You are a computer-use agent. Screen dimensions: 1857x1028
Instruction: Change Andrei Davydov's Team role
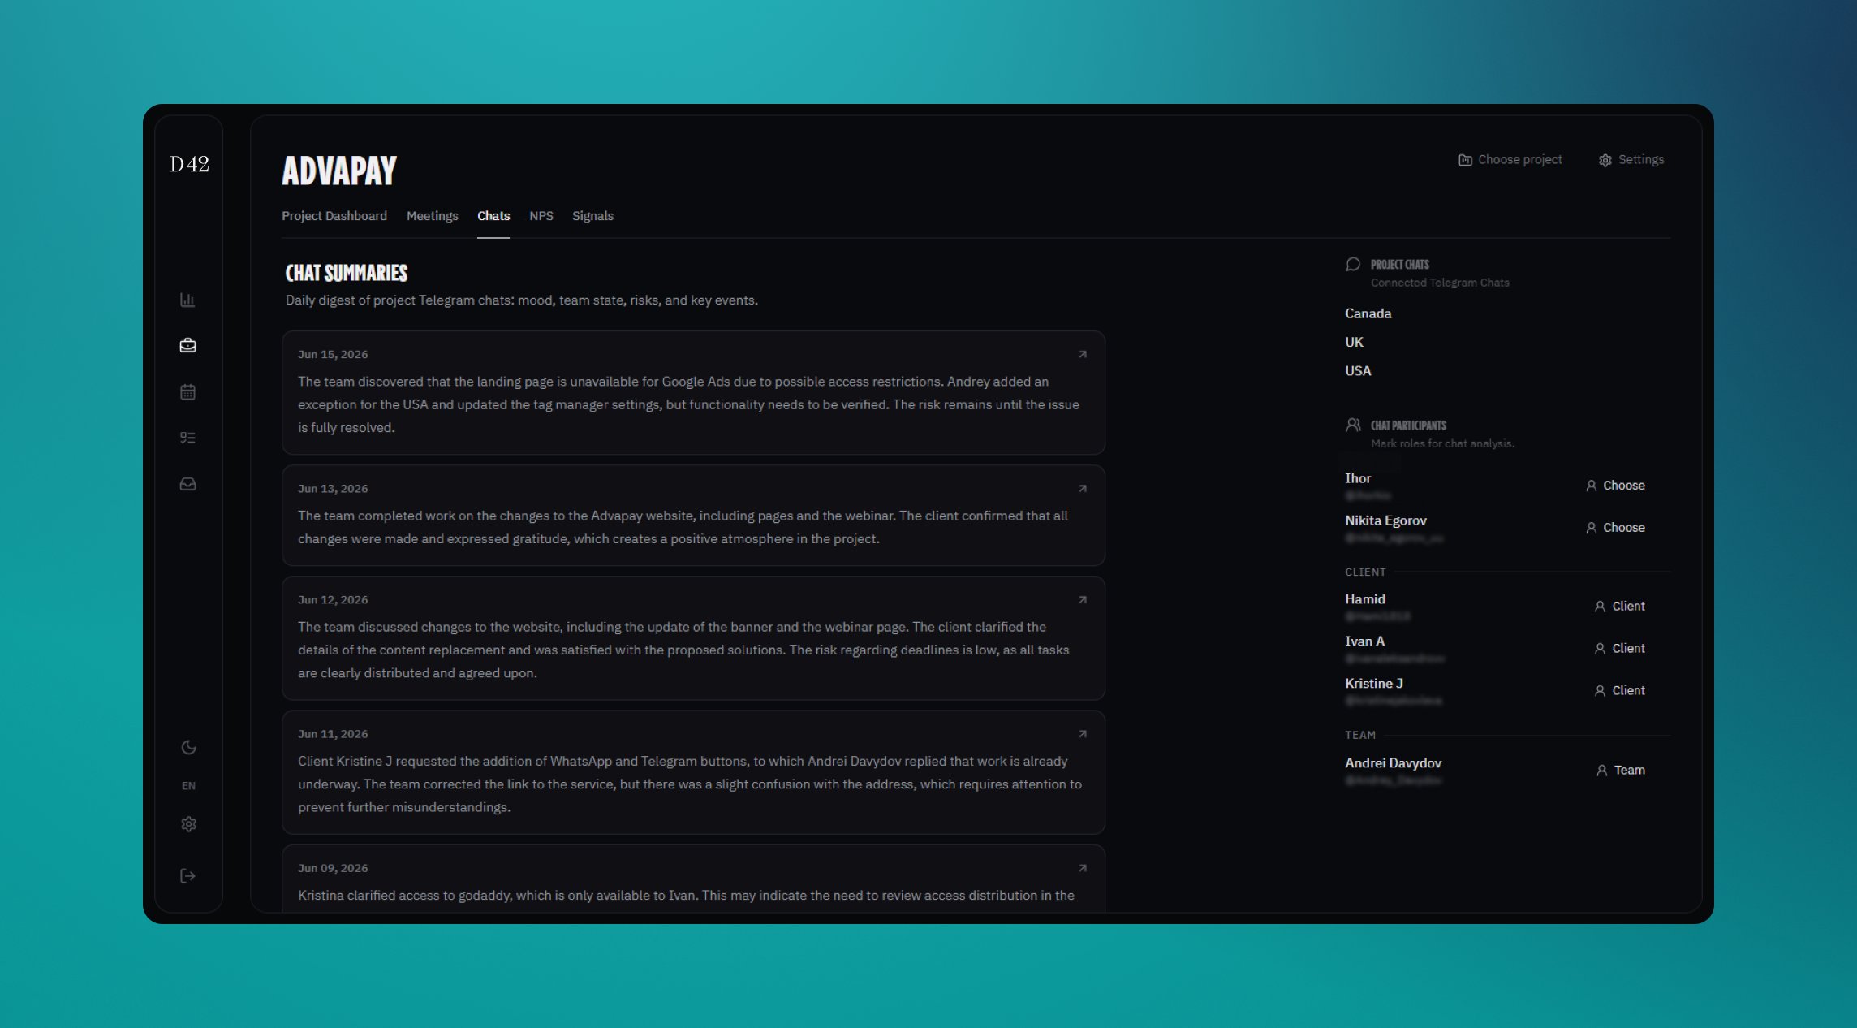1620,771
